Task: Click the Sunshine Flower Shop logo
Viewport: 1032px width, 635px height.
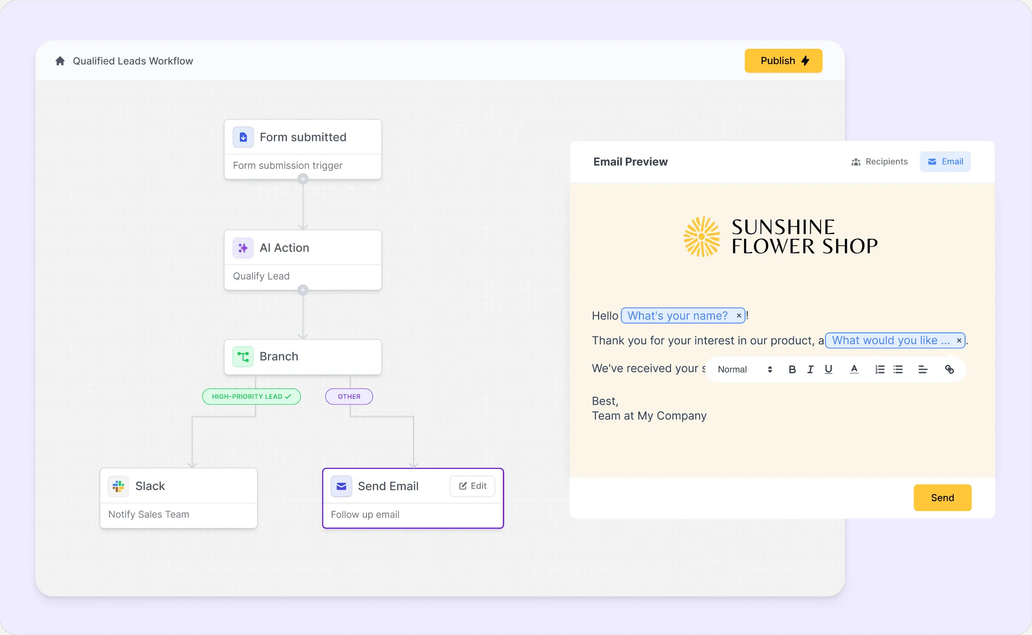Action: click(781, 237)
